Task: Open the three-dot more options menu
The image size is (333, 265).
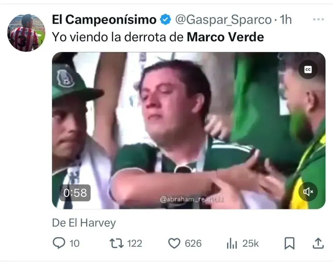Action: coord(318,19)
